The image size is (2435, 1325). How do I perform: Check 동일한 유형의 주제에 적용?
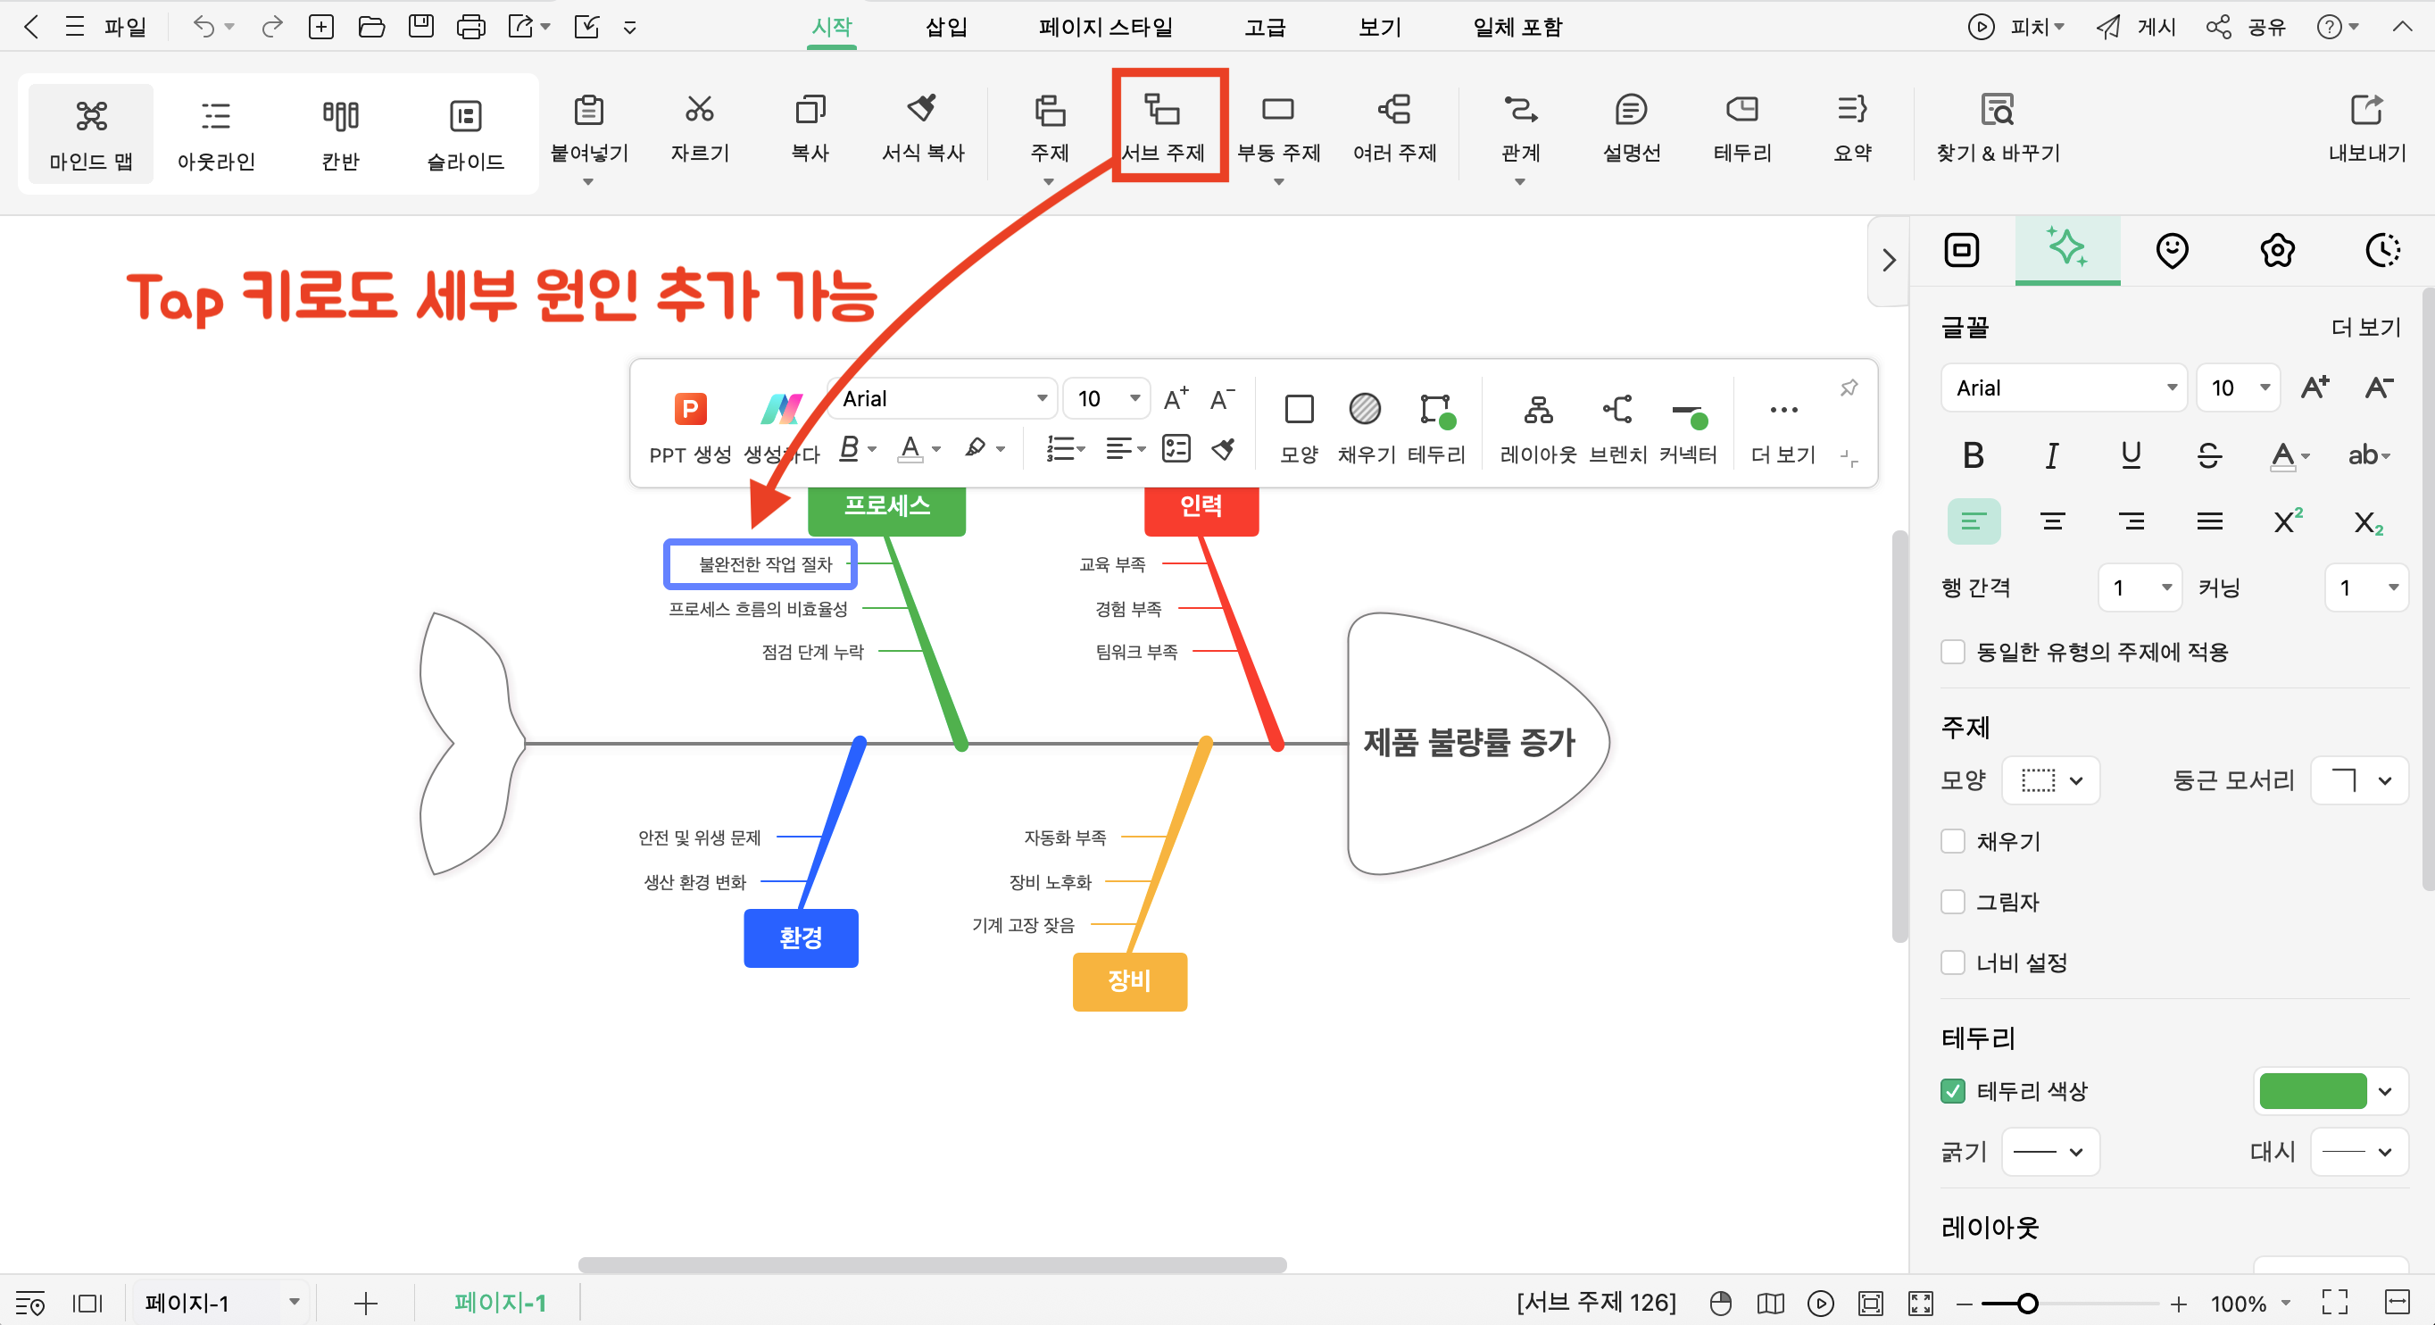(x=1953, y=652)
